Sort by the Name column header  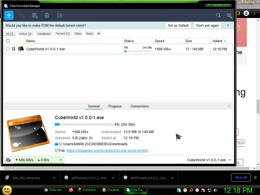coord(74,41)
